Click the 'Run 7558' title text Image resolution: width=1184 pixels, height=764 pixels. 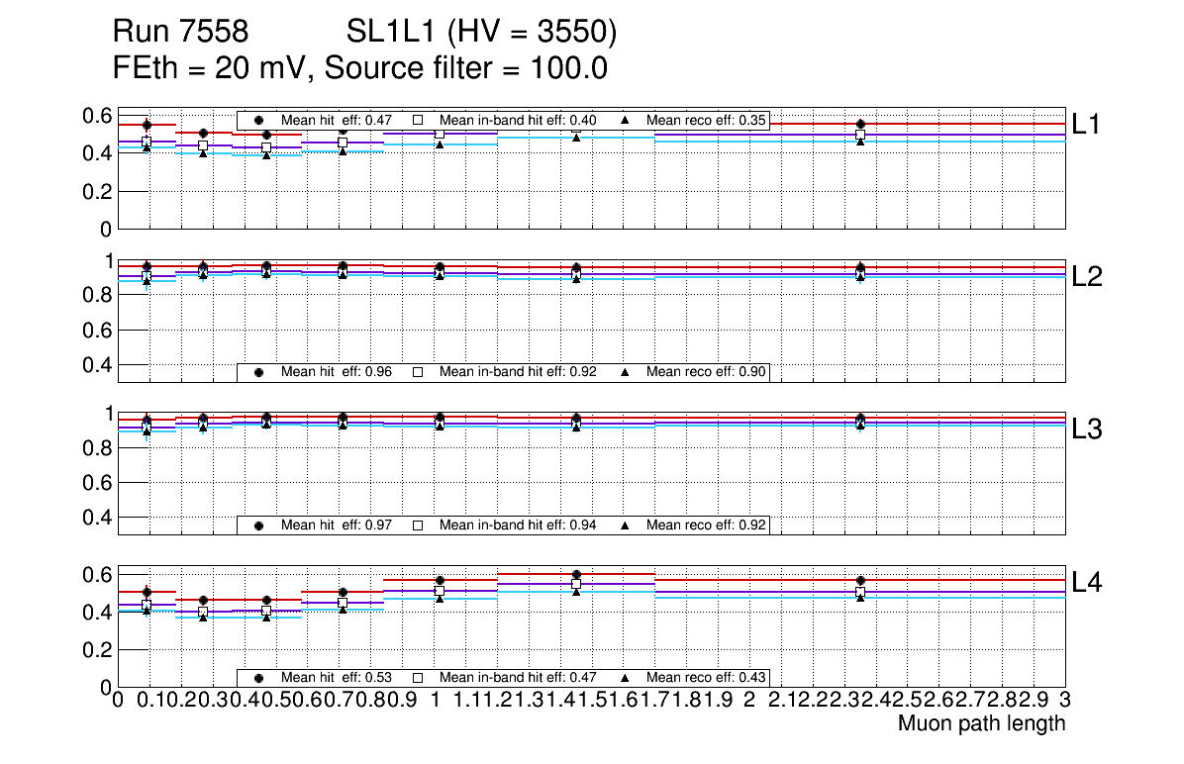tap(179, 34)
